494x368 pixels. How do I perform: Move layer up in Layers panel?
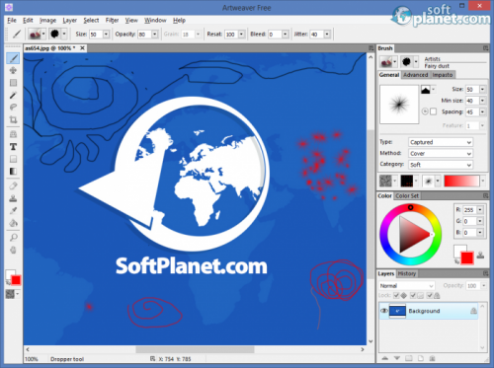pyautogui.click(x=384, y=358)
